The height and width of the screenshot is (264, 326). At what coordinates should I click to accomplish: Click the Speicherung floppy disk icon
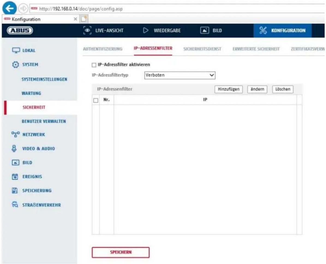[15, 190]
